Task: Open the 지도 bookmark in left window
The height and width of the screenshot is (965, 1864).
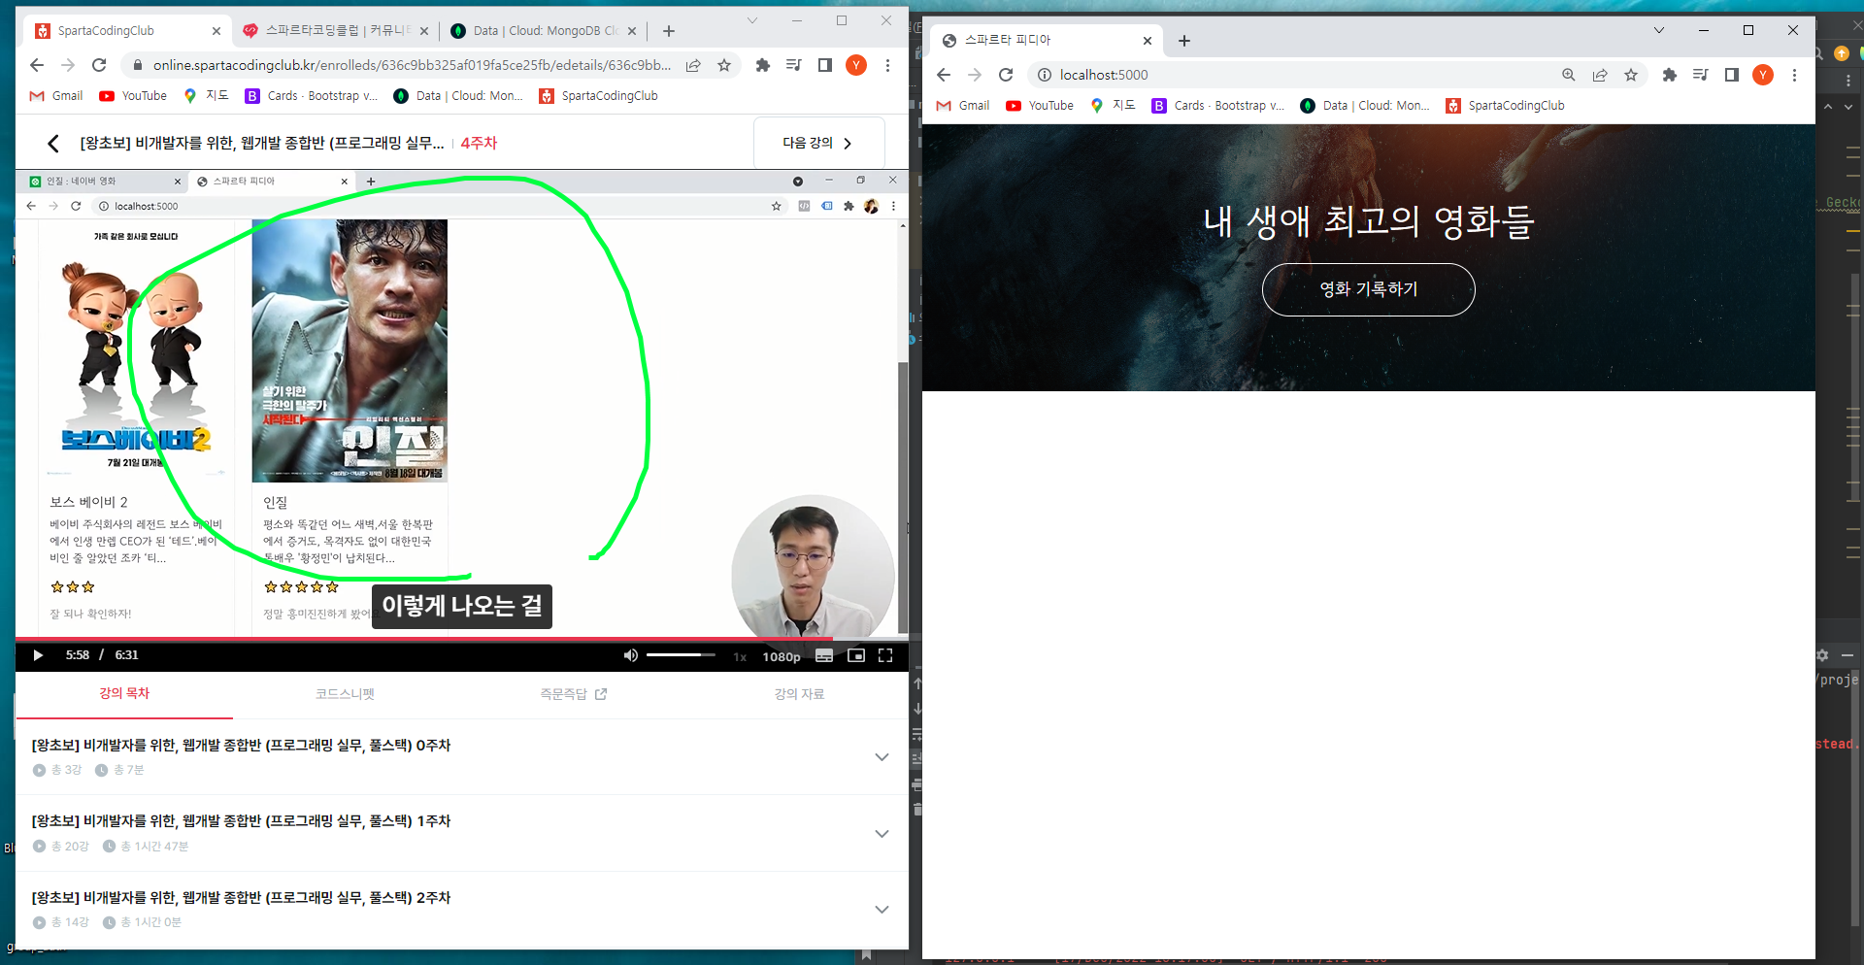Action: coord(206,95)
